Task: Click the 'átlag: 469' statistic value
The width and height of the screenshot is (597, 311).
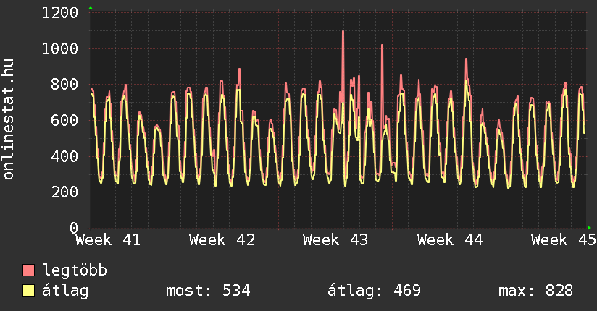Action: coord(375,291)
